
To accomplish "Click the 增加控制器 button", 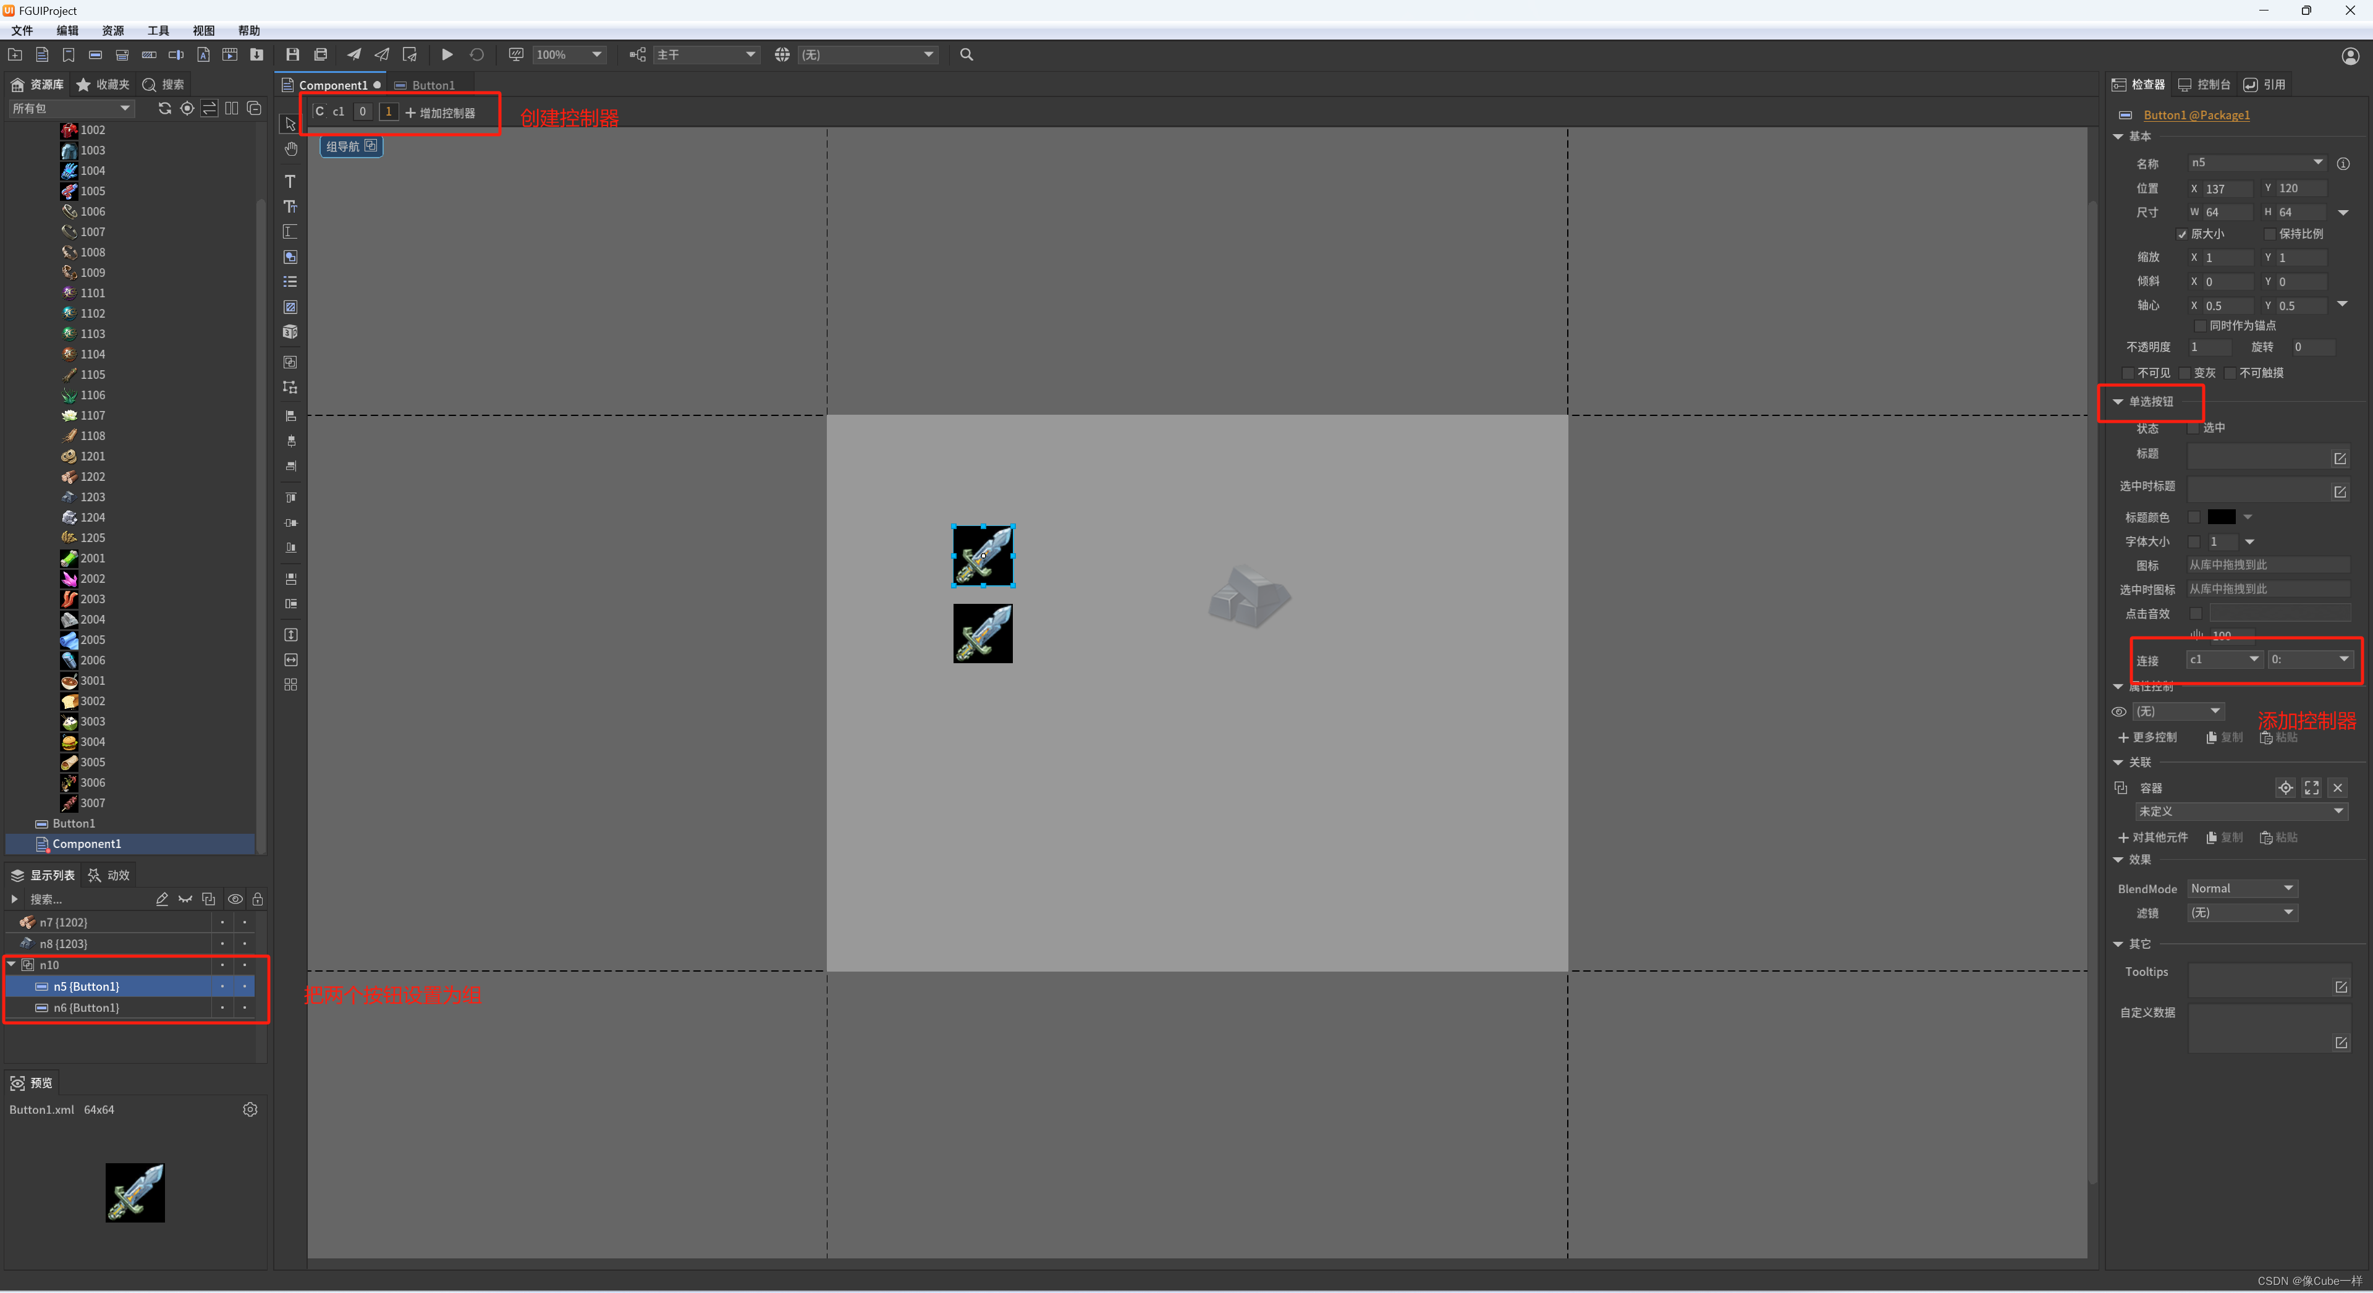I will tap(441, 112).
